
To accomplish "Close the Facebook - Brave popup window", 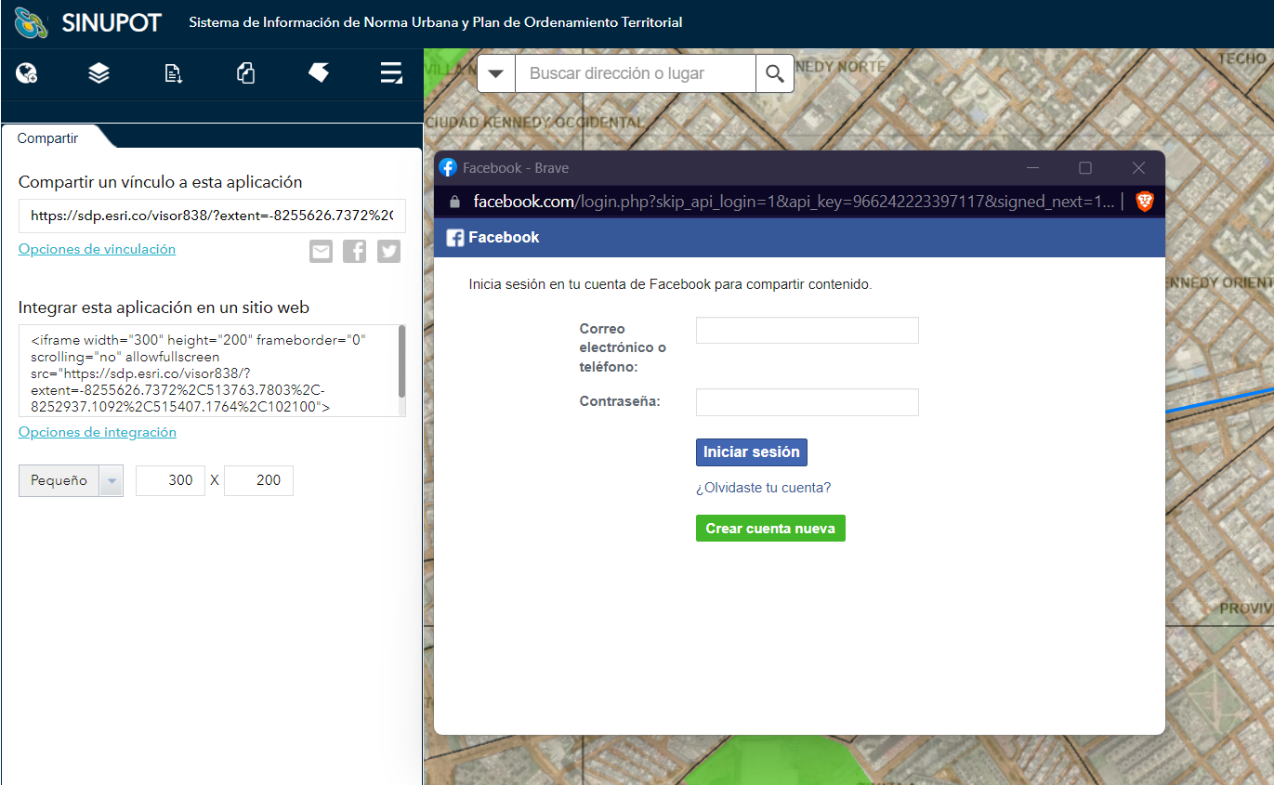I will coord(1138,168).
